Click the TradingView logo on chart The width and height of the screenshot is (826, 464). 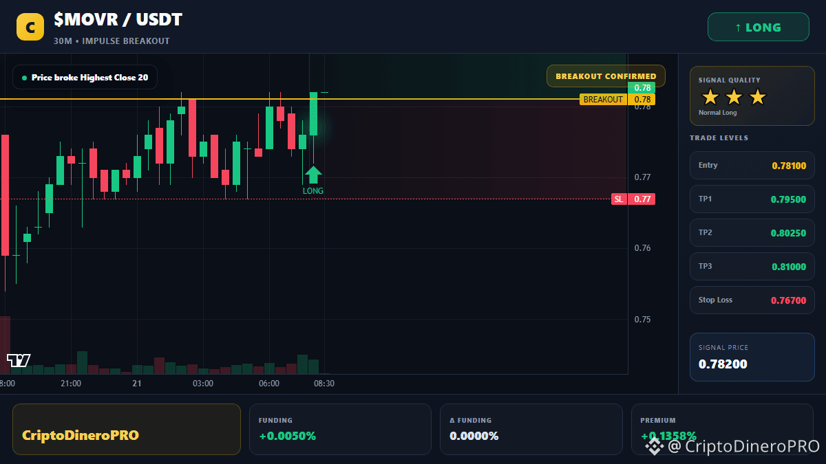pos(19,360)
